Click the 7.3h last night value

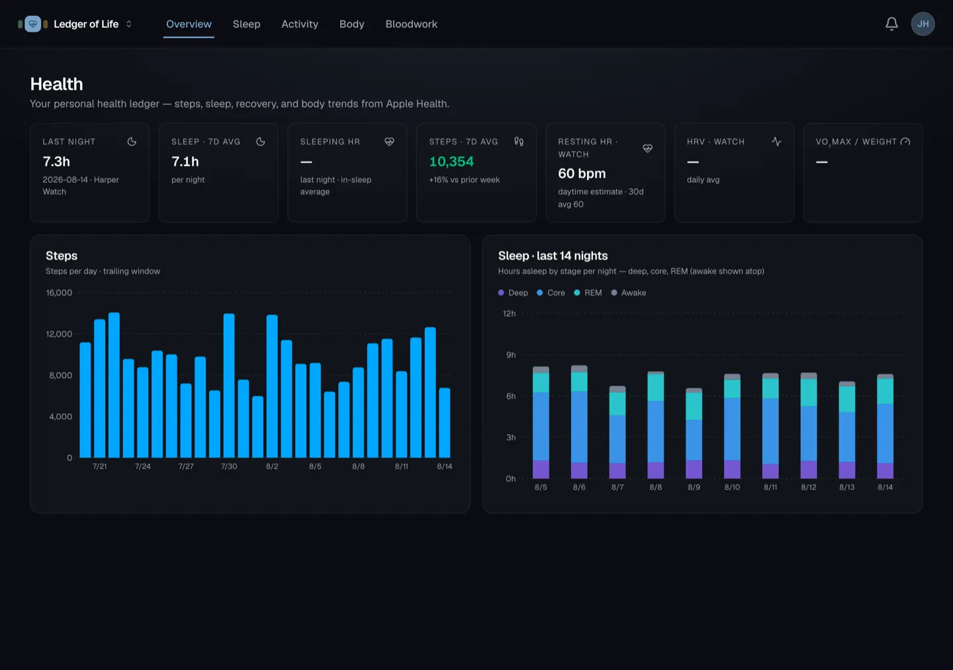click(56, 162)
